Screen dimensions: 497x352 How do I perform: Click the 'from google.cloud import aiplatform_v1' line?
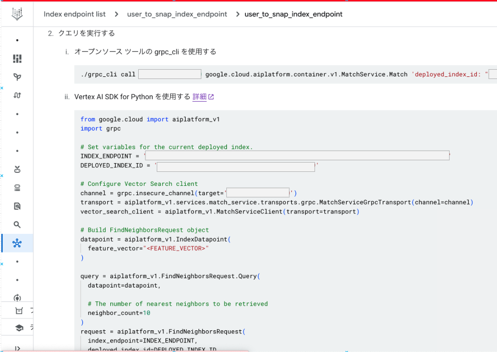150,119
